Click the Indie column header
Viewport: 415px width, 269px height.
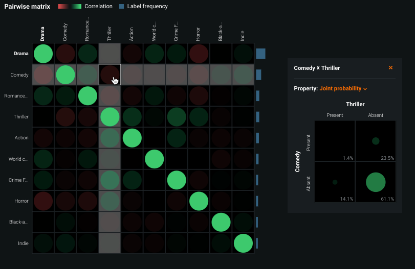(243, 35)
